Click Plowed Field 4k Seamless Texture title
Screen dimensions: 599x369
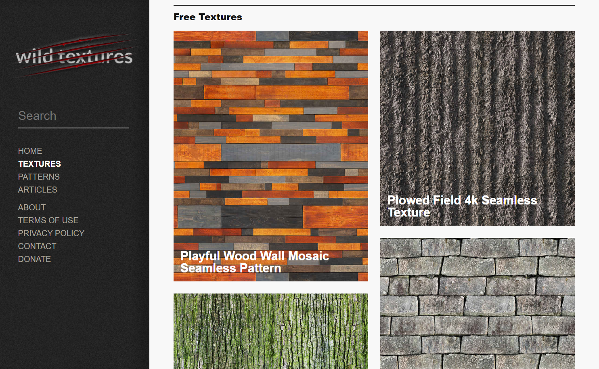462,206
